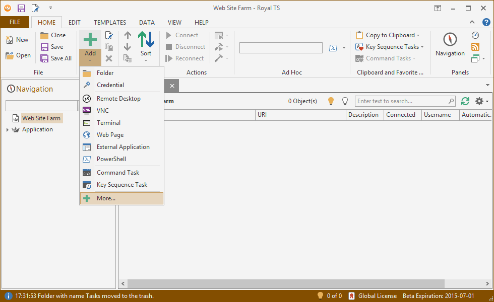Switch to the EDIT ribbon tab
Screen dimensions: 494x302
[x=75, y=22]
